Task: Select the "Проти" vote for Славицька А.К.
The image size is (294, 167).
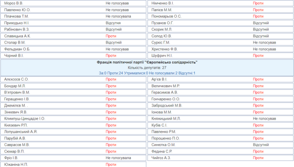Action: (111, 36)
